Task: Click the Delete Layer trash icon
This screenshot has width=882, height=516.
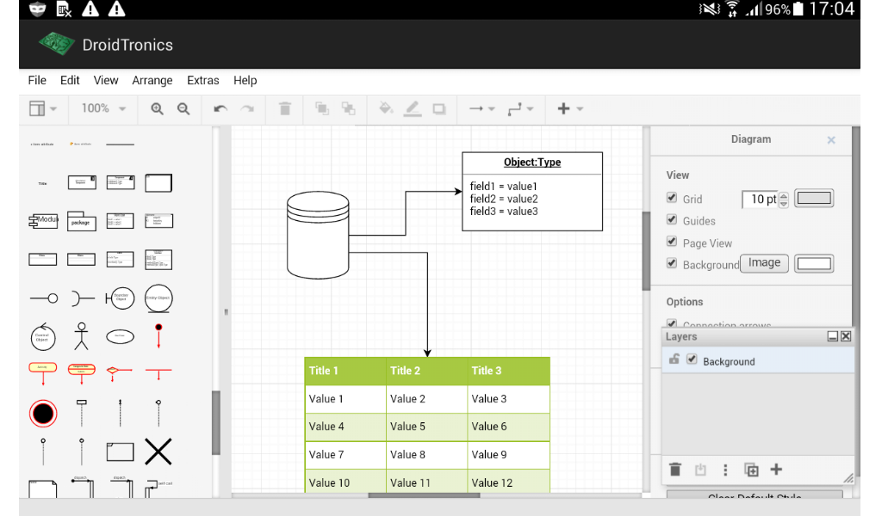Action: coord(675,470)
